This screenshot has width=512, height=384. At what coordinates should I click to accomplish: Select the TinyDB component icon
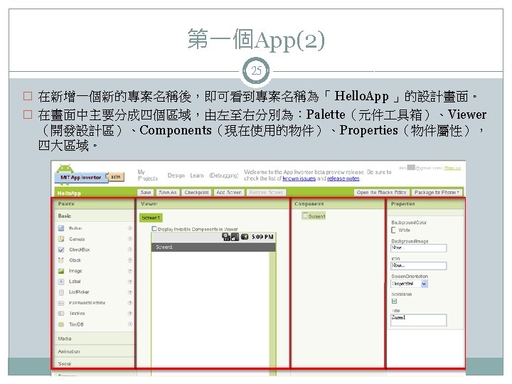pyautogui.click(x=61, y=324)
